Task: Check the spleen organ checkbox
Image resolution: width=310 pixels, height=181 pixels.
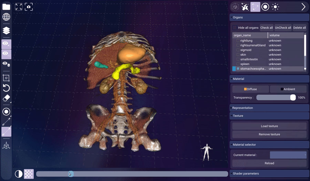Action: [x=238, y=64]
